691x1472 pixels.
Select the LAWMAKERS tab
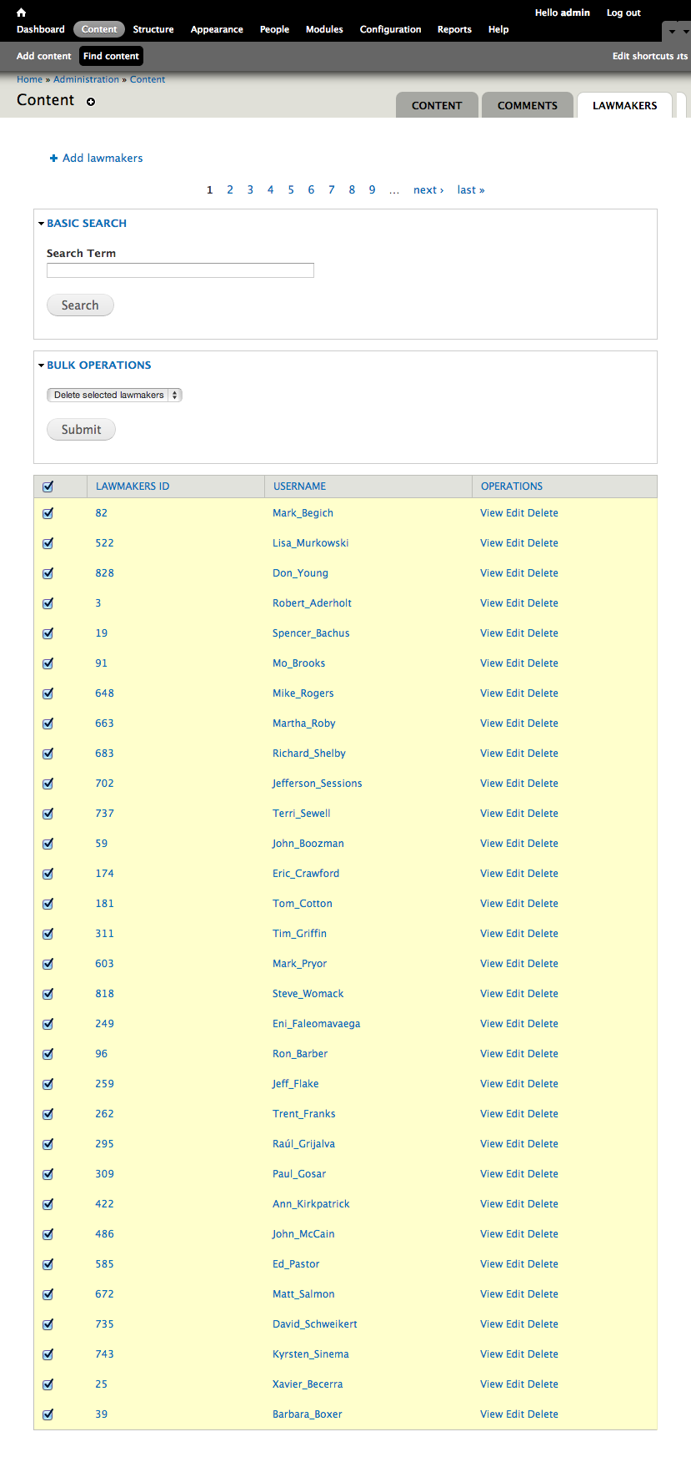click(x=625, y=105)
